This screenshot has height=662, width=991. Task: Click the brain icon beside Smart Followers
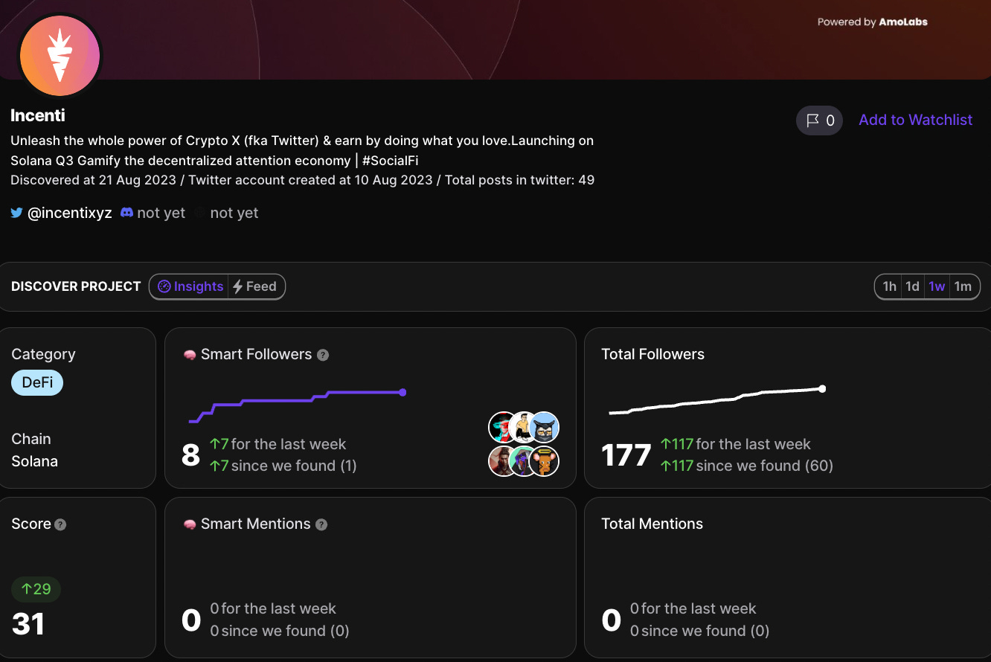pyautogui.click(x=190, y=355)
